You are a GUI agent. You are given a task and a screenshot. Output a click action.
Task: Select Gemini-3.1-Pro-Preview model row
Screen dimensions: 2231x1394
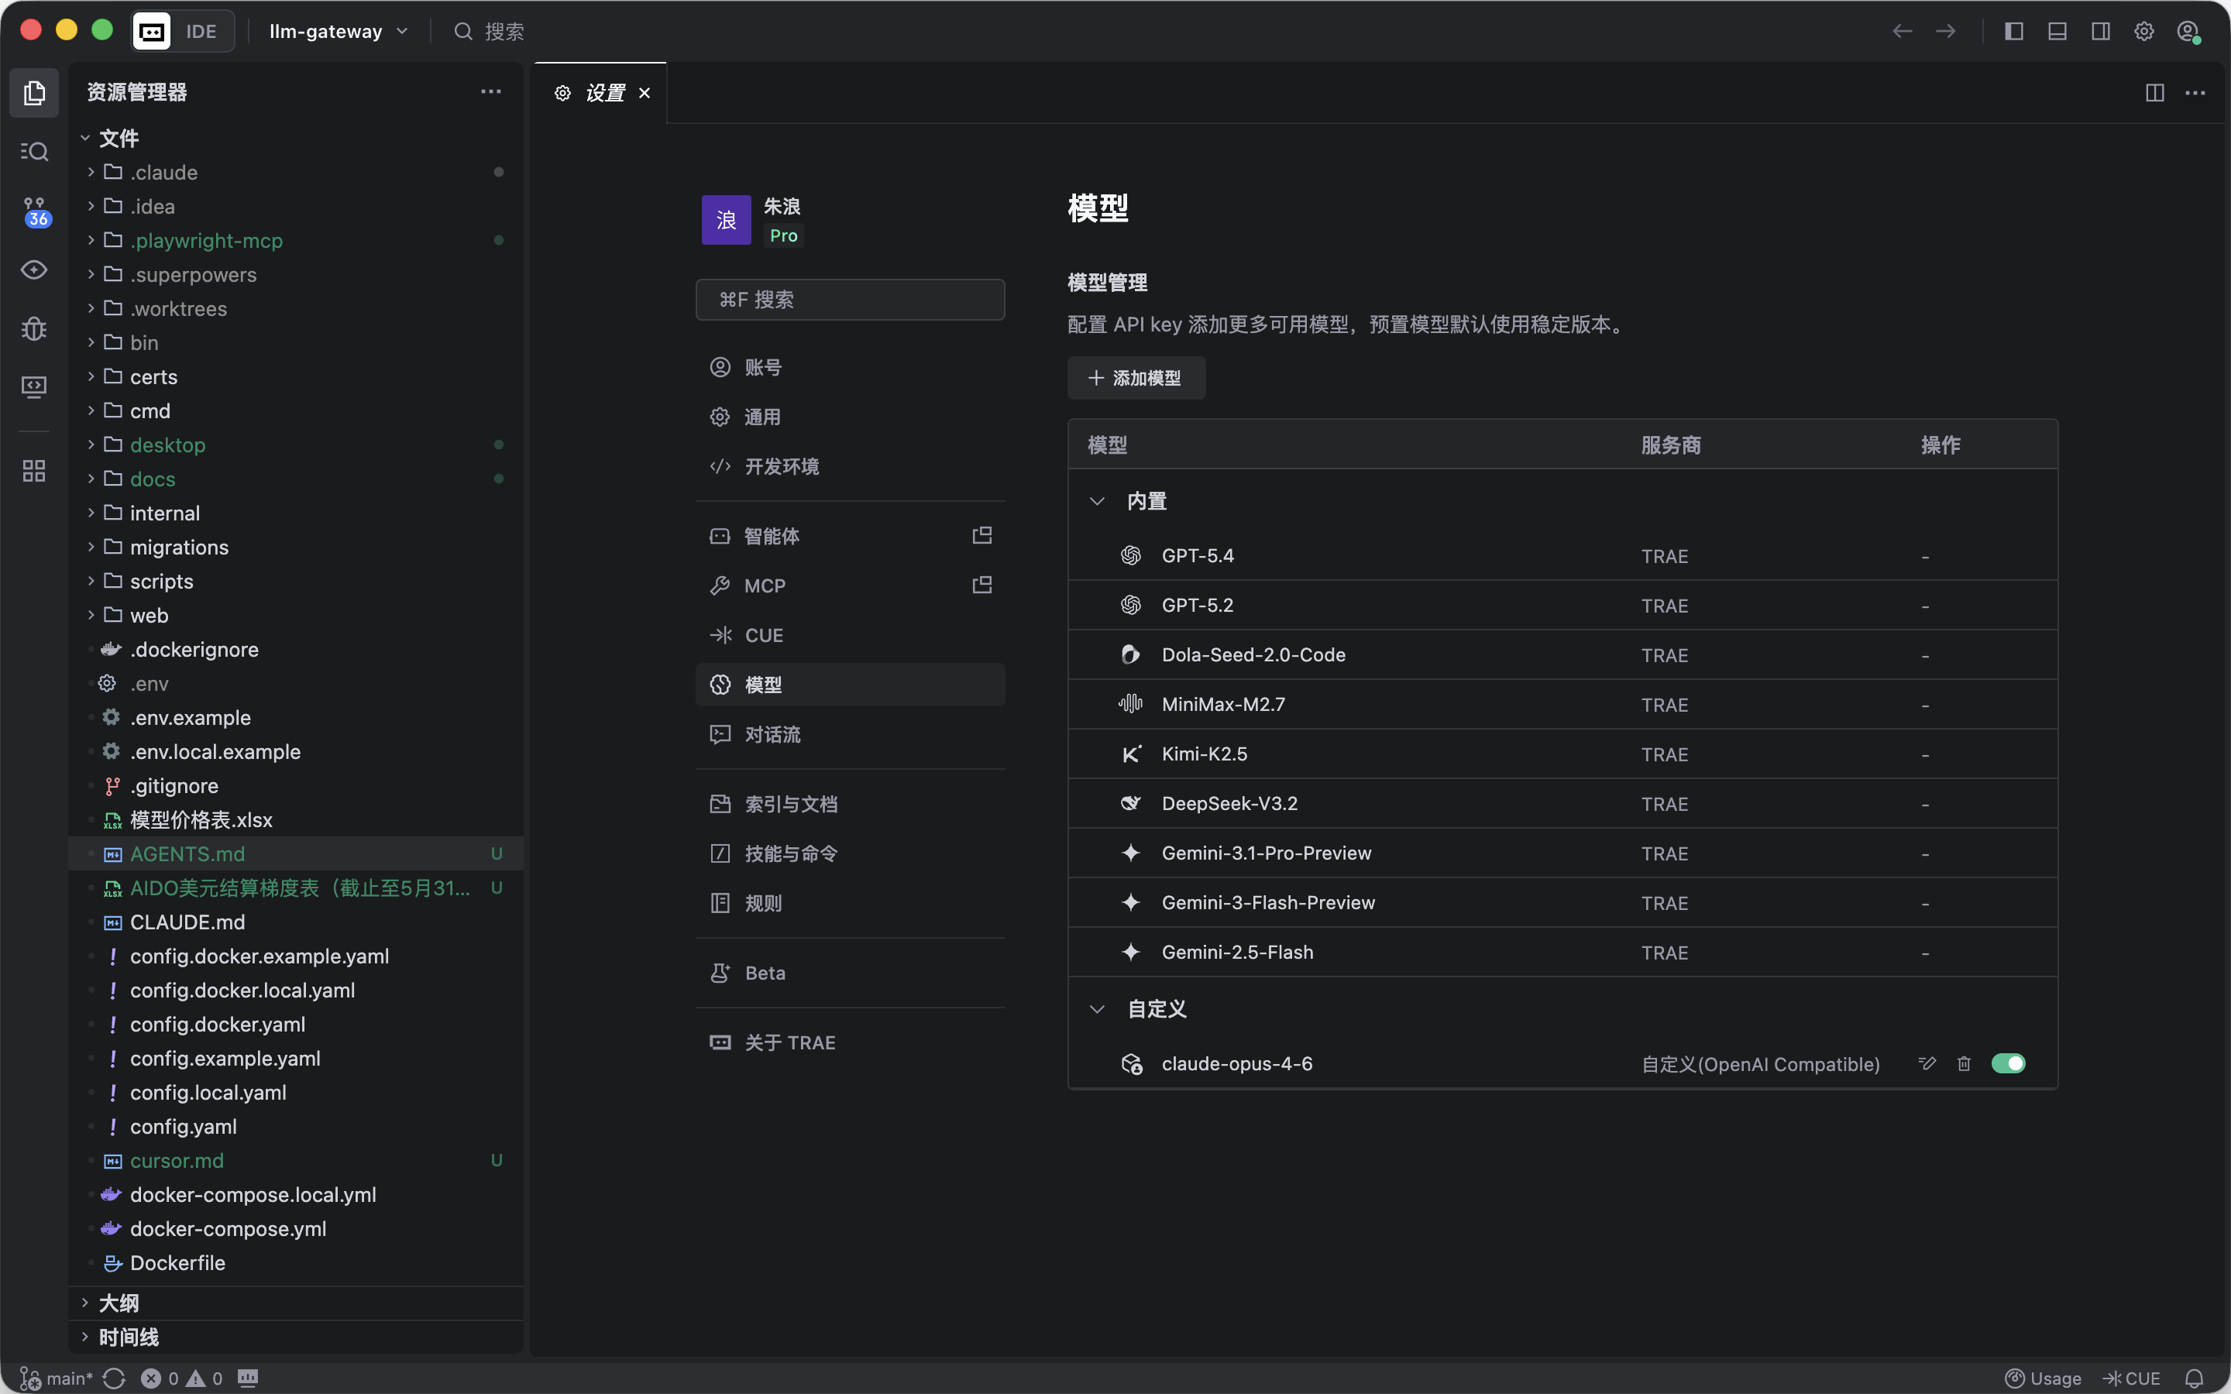(1562, 853)
